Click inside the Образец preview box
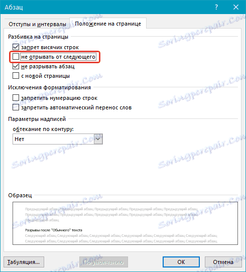Image resolution: width=246 pixels, height=272 pixels. pos(125,223)
